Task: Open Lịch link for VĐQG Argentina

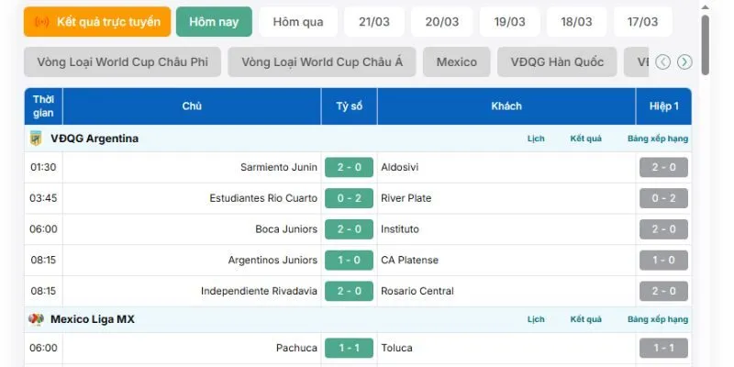Action: click(x=536, y=139)
